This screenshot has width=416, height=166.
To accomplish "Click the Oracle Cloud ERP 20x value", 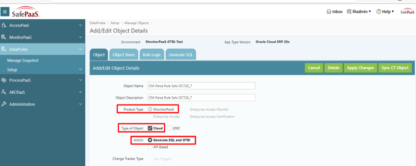I will (273, 42).
